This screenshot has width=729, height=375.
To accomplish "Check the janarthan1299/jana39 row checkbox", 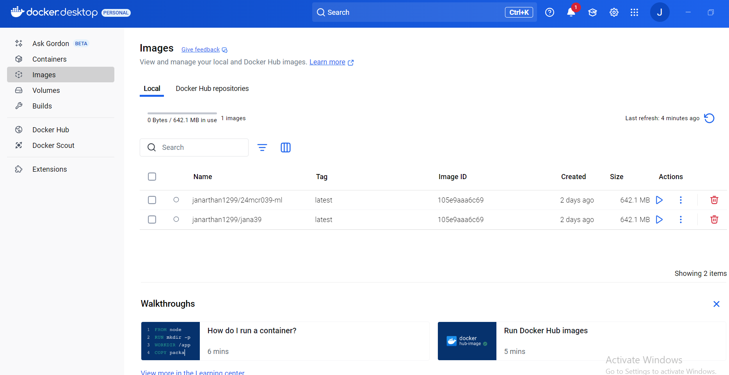I will coord(152,220).
